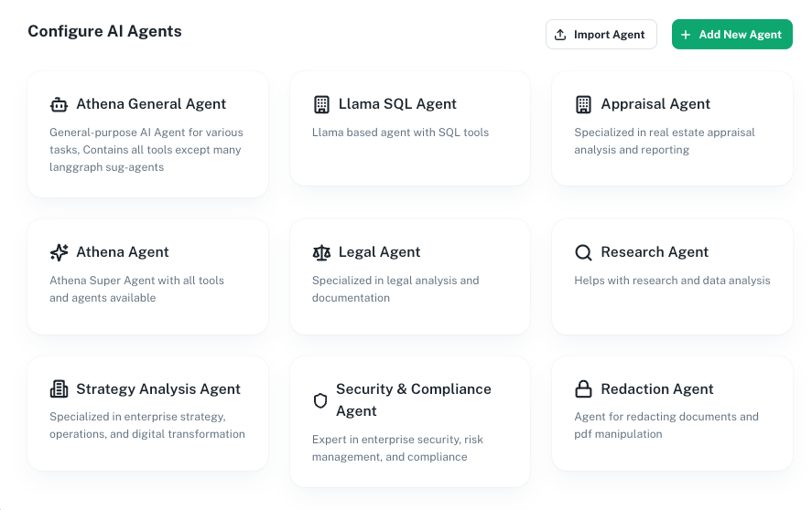Screen dimensions: 812x510
Task: Click description 'Helps with research and data analysis'
Action: click(672, 281)
